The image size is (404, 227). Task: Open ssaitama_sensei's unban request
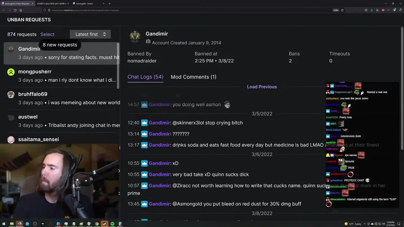(62, 140)
